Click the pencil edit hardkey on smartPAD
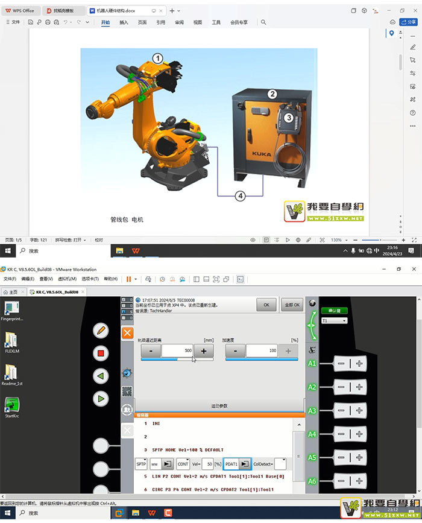Screen dimensions: 422x523 [x=101, y=331]
